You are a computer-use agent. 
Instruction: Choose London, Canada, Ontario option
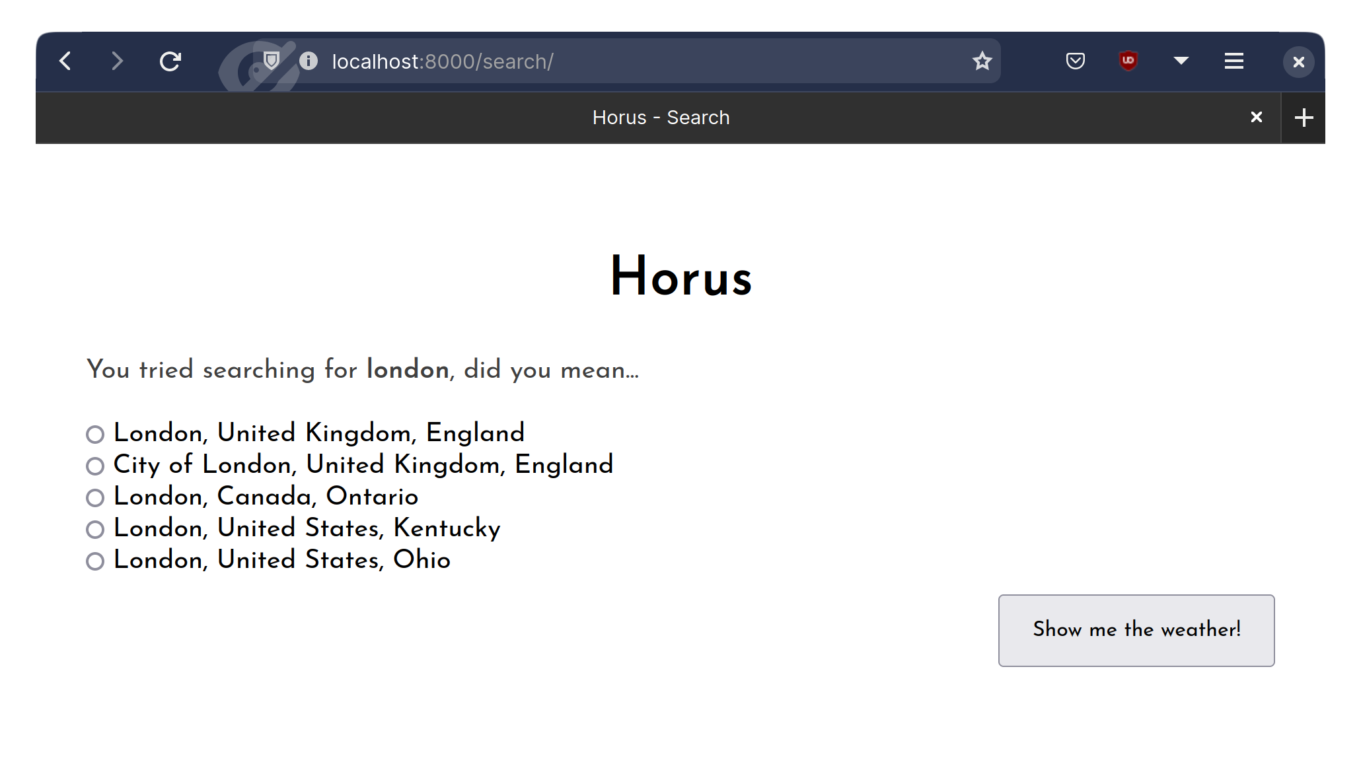tap(95, 498)
